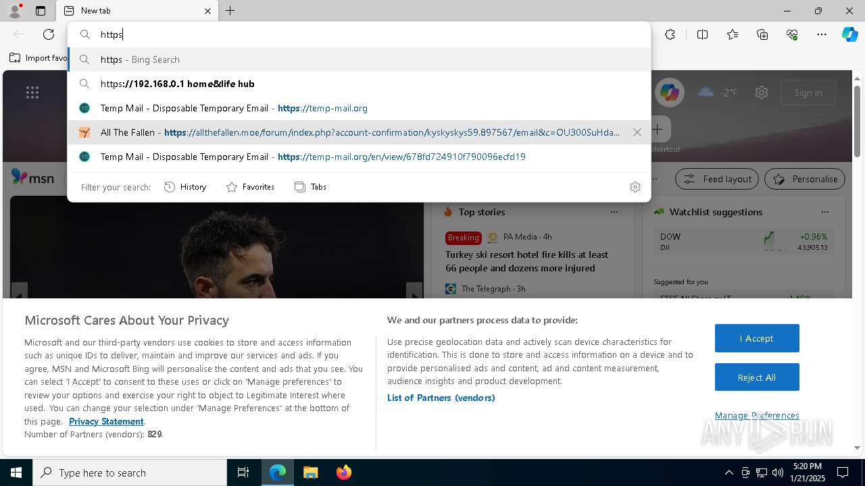Add a shortcut with the plus button
The height and width of the screenshot is (486, 865).
(x=658, y=128)
